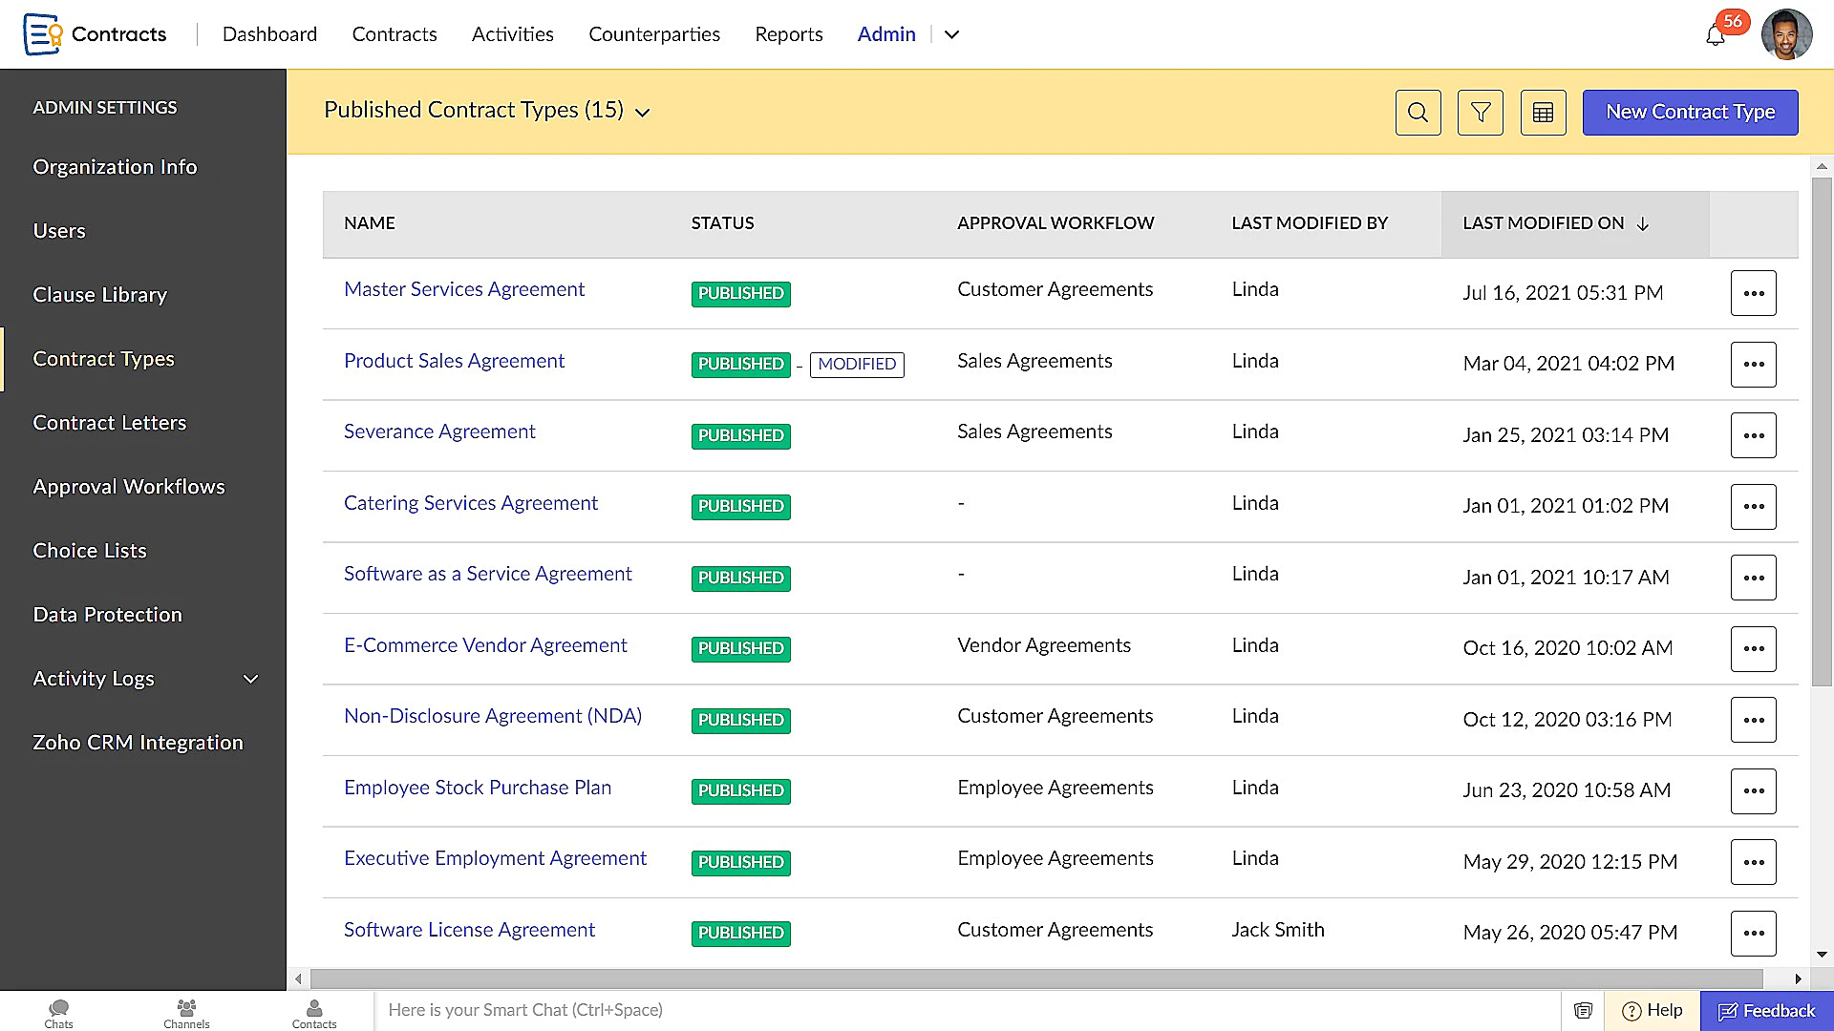Screen dimensions: 1834x1031
Task: Click the table column customization icon
Action: pos(1543,112)
